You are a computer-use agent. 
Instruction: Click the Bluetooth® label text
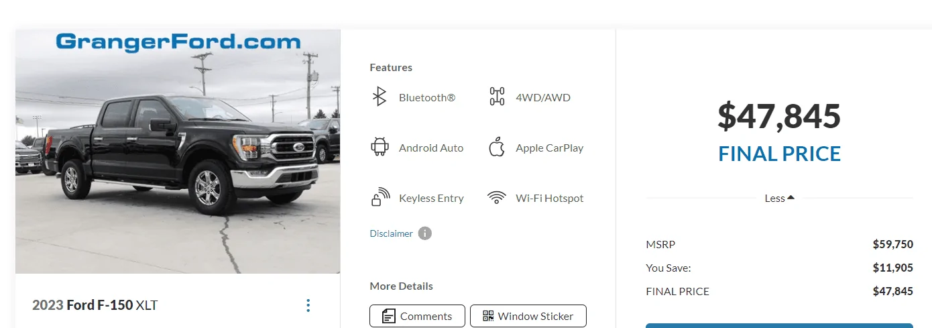coord(427,97)
